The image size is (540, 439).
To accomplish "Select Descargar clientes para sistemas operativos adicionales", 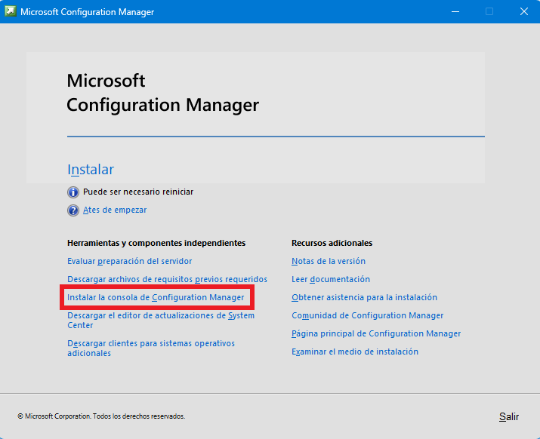I will point(151,348).
